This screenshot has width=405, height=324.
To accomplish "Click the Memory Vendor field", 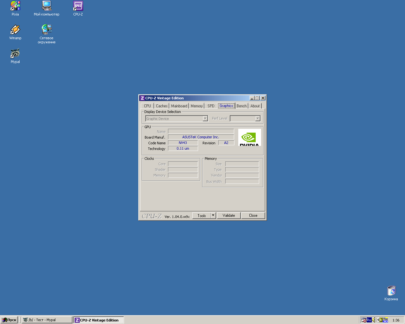I will point(242,175).
